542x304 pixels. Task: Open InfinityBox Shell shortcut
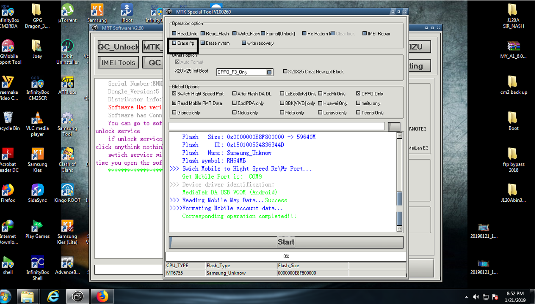click(37, 268)
